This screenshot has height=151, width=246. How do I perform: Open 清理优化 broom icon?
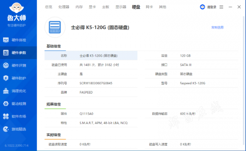[x=6, y=91]
